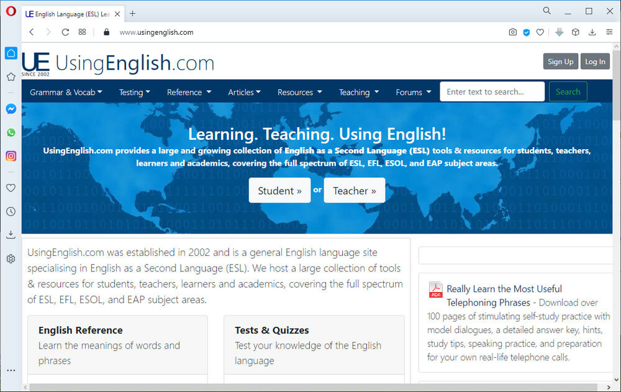Open History clock icon in sidebar
Image resolution: width=621 pixels, height=392 pixels.
pyautogui.click(x=11, y=212)
